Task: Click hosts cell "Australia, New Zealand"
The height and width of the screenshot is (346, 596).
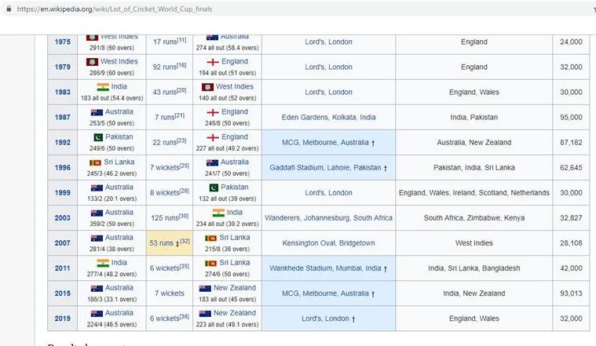Action: 474,143
